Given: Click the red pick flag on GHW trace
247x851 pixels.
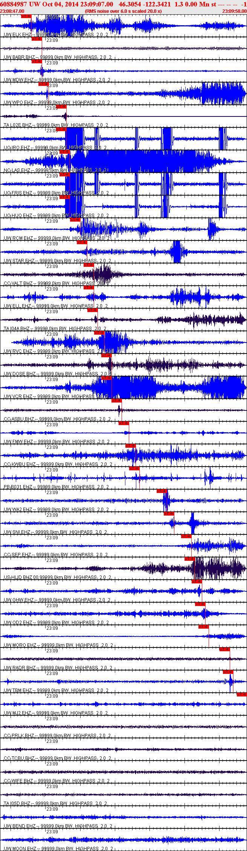Looking at the screenshot, I should tap(197, 582).
